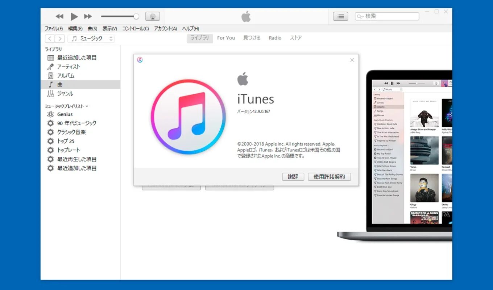Screen dimensions: 493x290
Task: Click the play button
Action: point(74,16)
